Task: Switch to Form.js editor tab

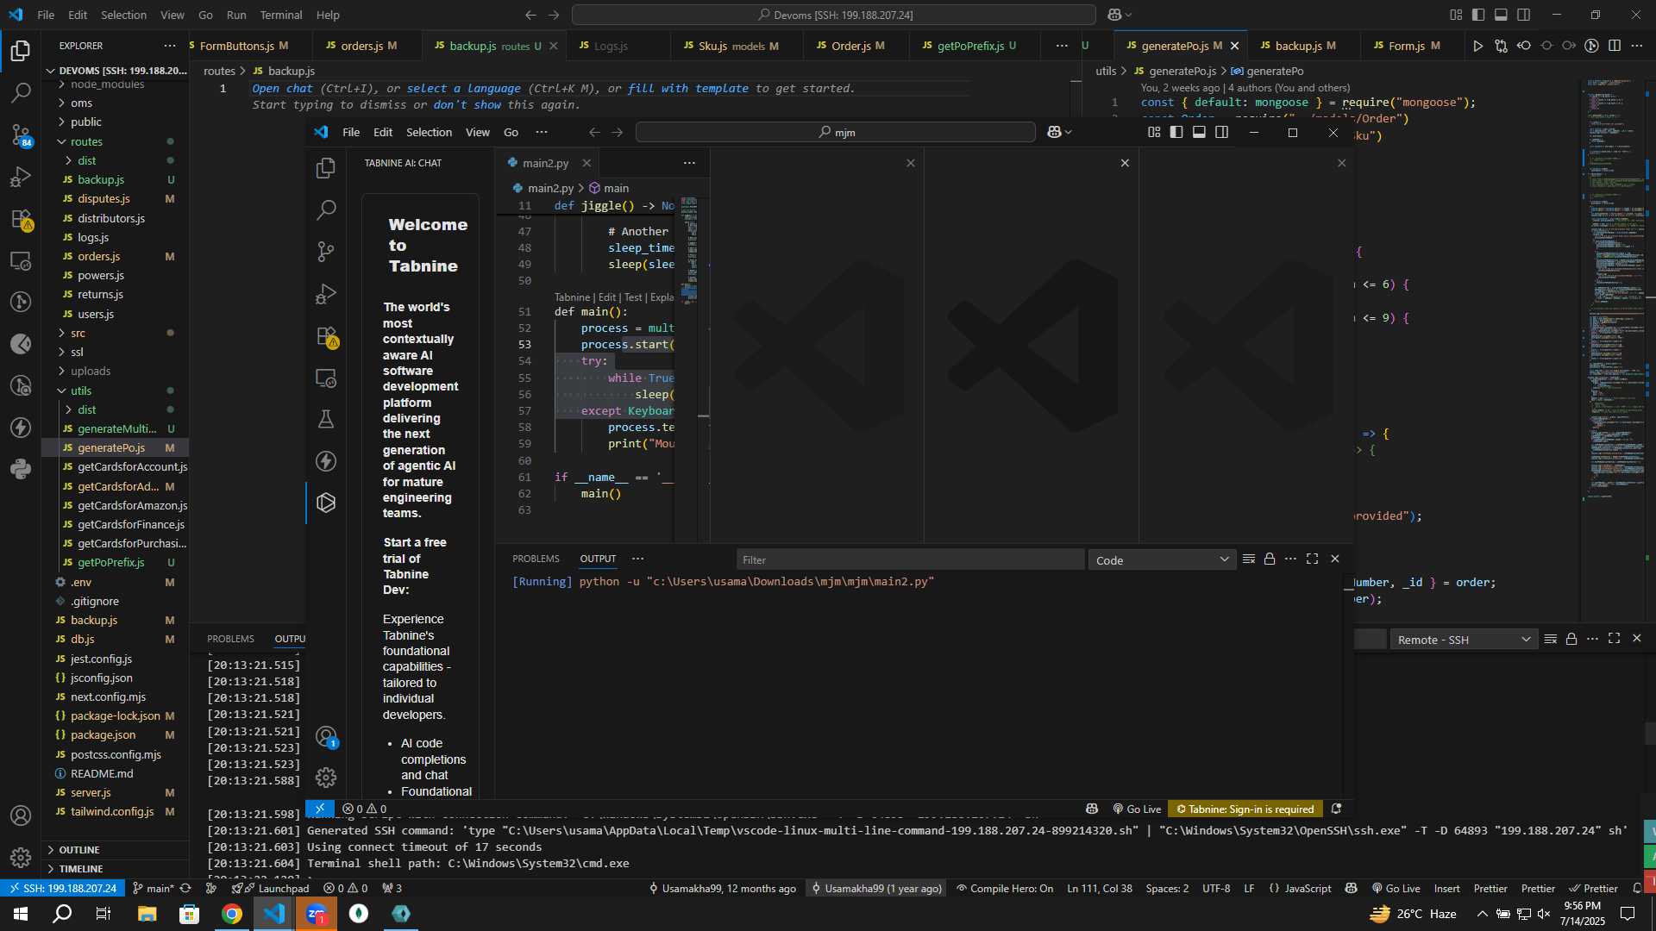Action: coord(1406,46)
